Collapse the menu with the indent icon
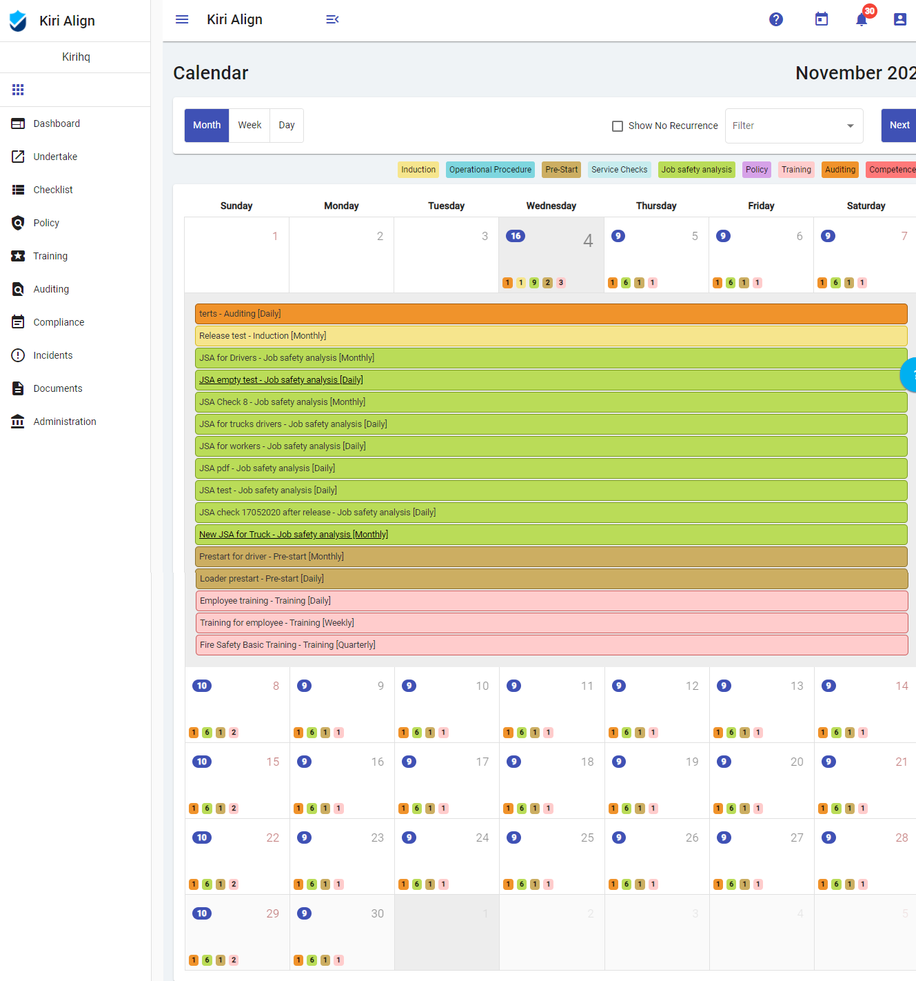This screenshot has width=916, height=981. (x=332, y=19)
